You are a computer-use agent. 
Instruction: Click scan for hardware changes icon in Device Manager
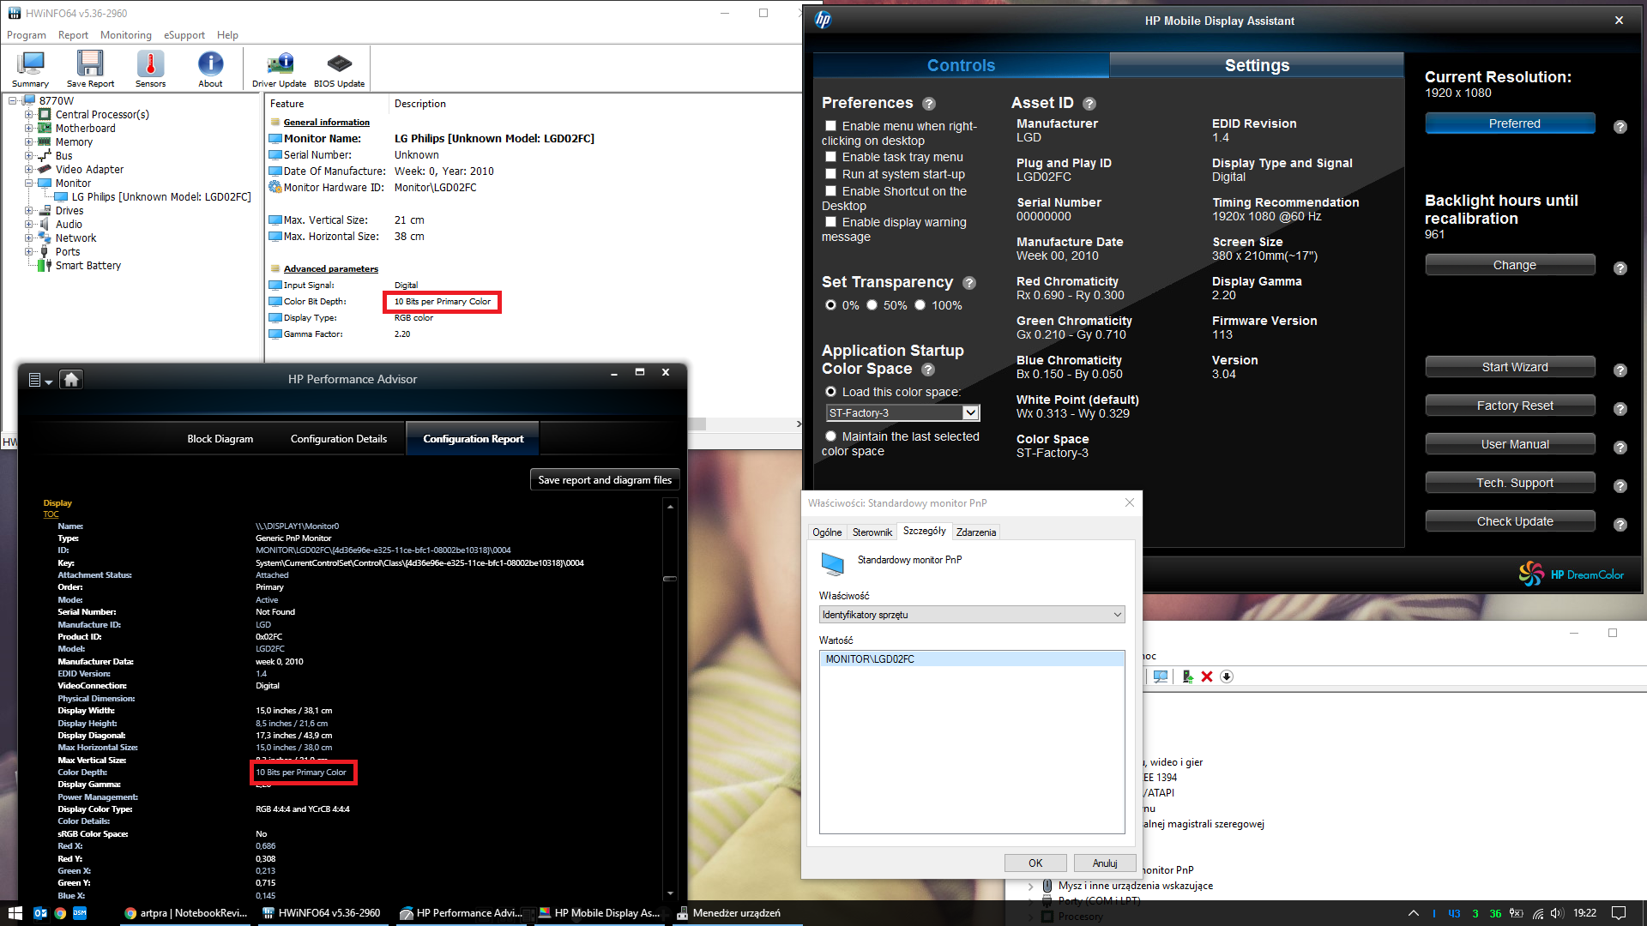click(1161, 676)
